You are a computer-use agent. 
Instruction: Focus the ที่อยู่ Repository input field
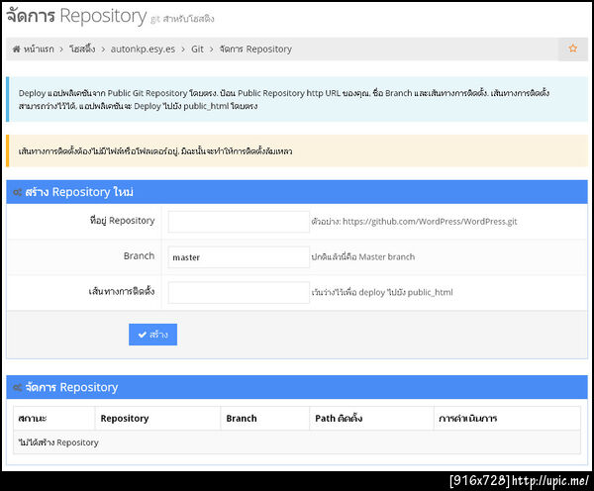tap(239, 221)
